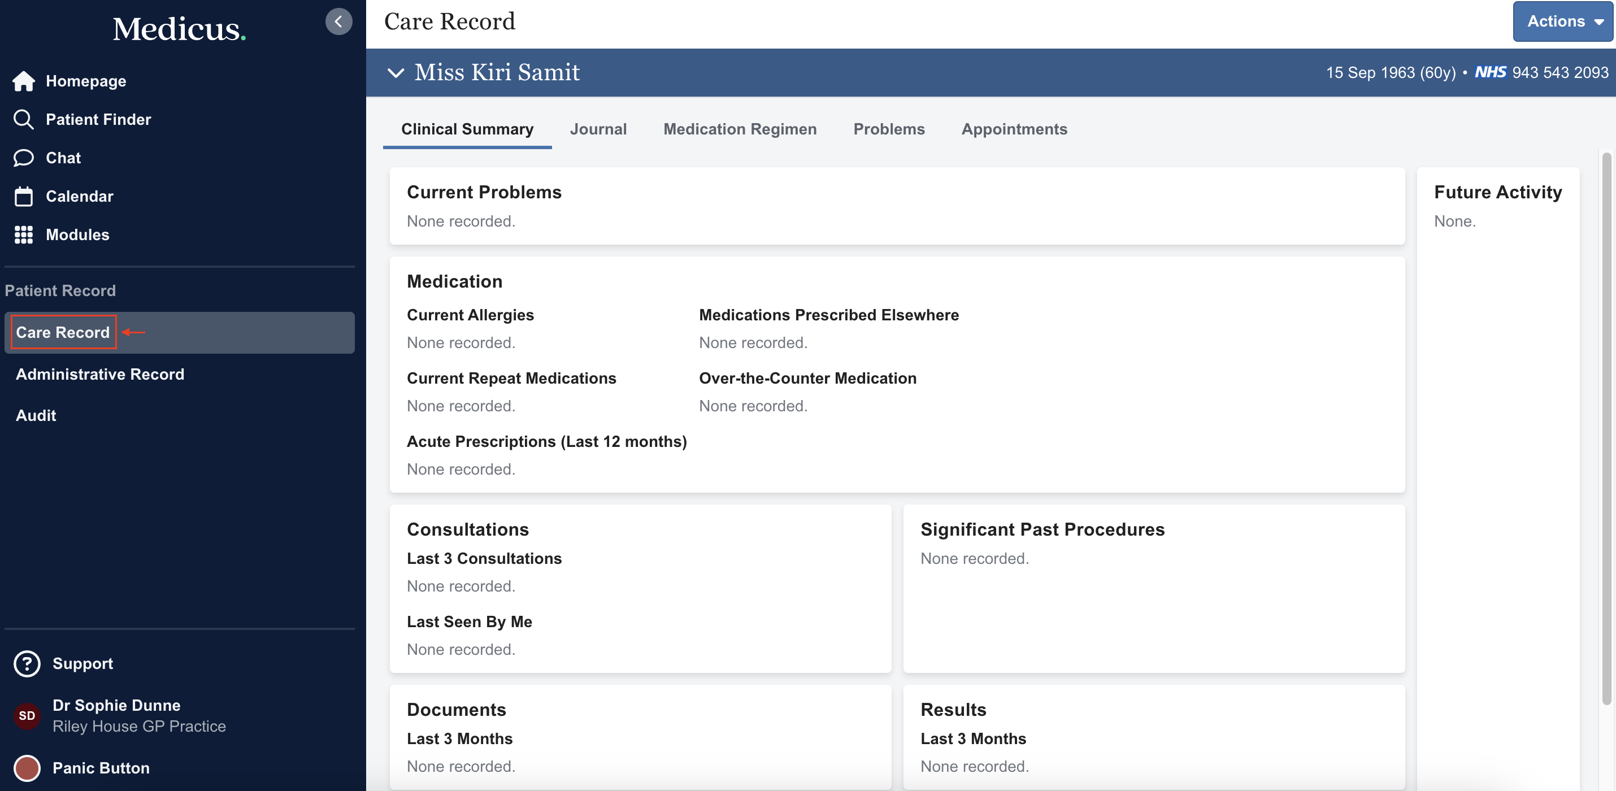
Task: Select the Problems tab
Action: [x=889, y=129]
